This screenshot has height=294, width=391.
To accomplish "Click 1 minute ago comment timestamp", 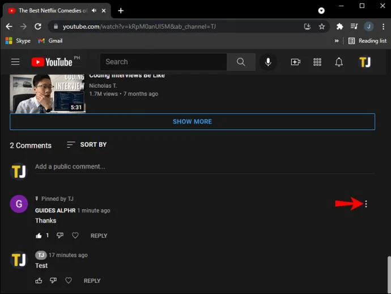I will tap(93, 211).
